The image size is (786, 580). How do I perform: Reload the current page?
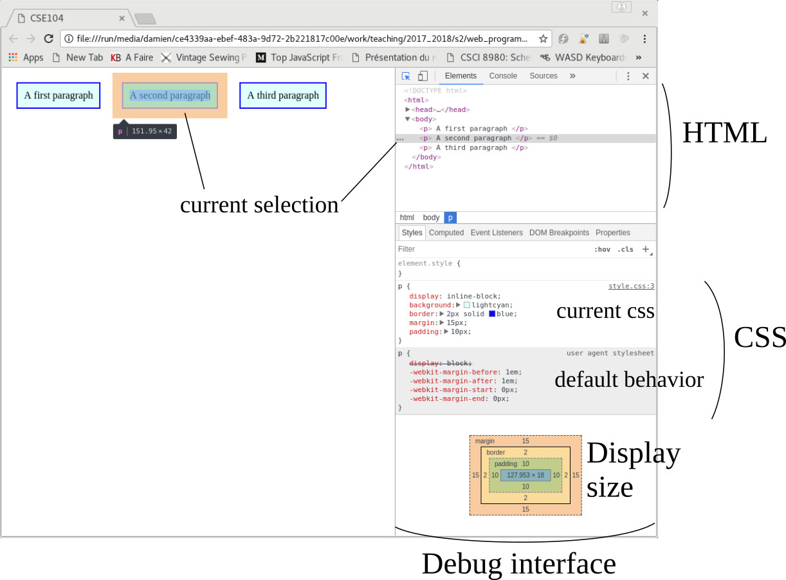pos(48,39)
